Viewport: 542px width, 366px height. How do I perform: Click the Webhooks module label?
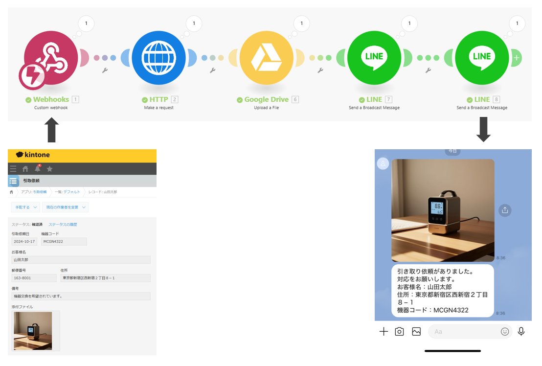51,99
